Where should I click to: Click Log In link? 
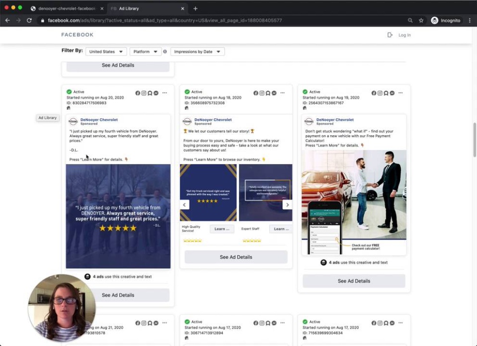point(404,35)
